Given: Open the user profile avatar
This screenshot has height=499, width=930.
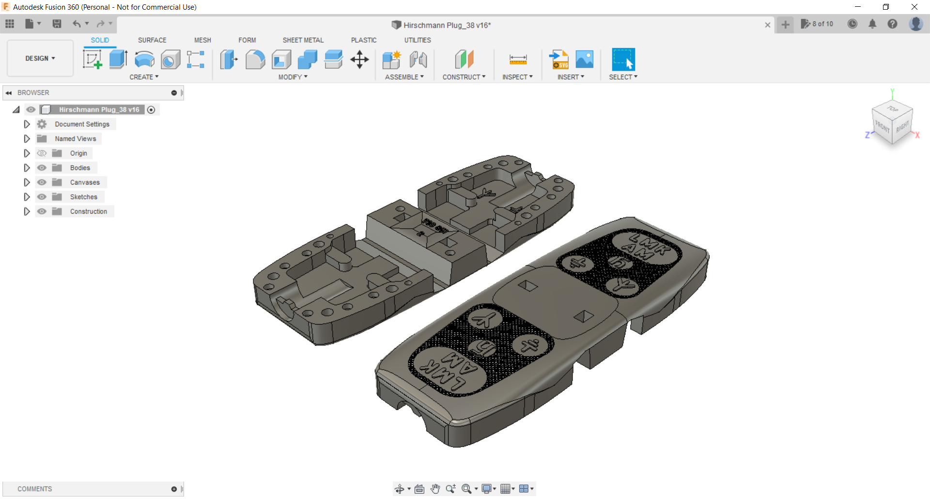Looking at the screenshot, I should click(x=915, y=24).
